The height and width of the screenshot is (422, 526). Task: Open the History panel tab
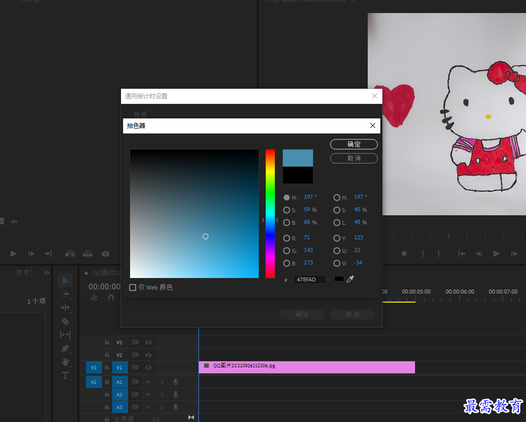pos(23,272)
